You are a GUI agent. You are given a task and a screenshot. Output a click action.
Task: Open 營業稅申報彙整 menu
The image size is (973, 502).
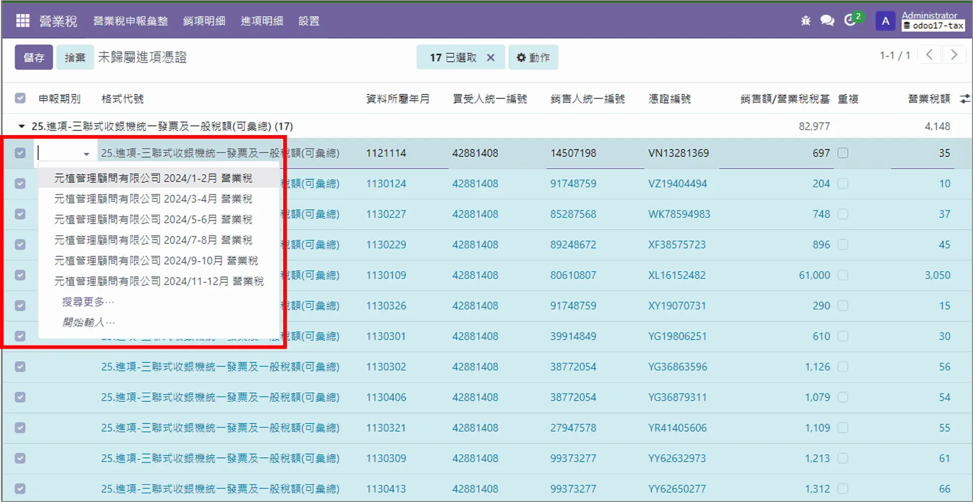(131, 21)
